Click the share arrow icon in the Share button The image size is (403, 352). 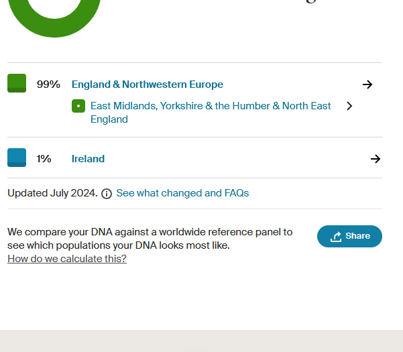click(337, 237)
